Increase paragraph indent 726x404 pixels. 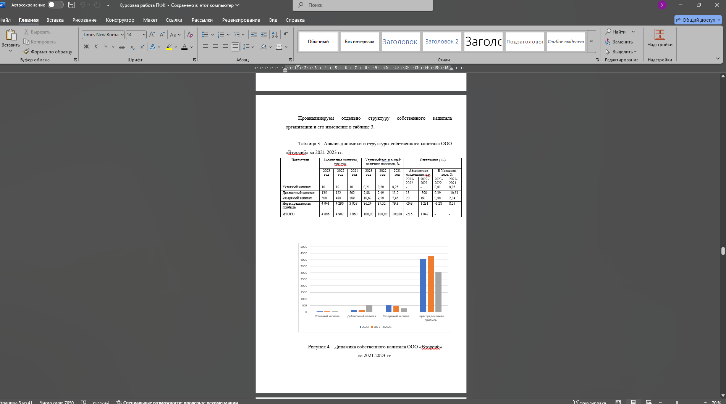point(264,35)
